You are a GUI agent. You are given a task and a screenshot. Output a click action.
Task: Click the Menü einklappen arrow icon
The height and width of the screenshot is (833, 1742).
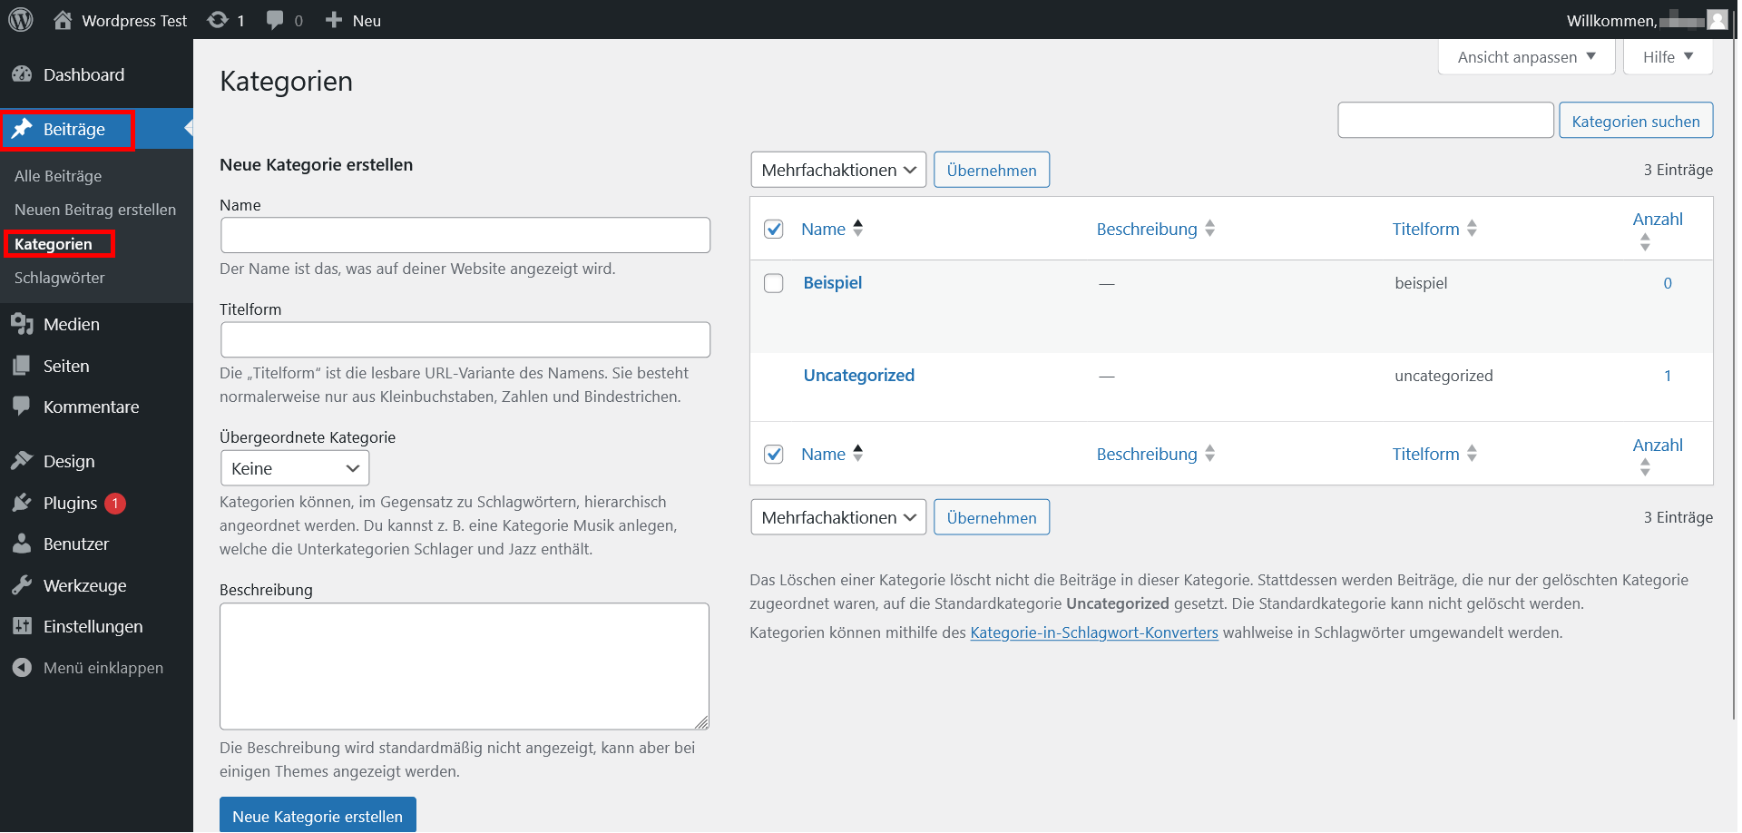tap(22, 668)
